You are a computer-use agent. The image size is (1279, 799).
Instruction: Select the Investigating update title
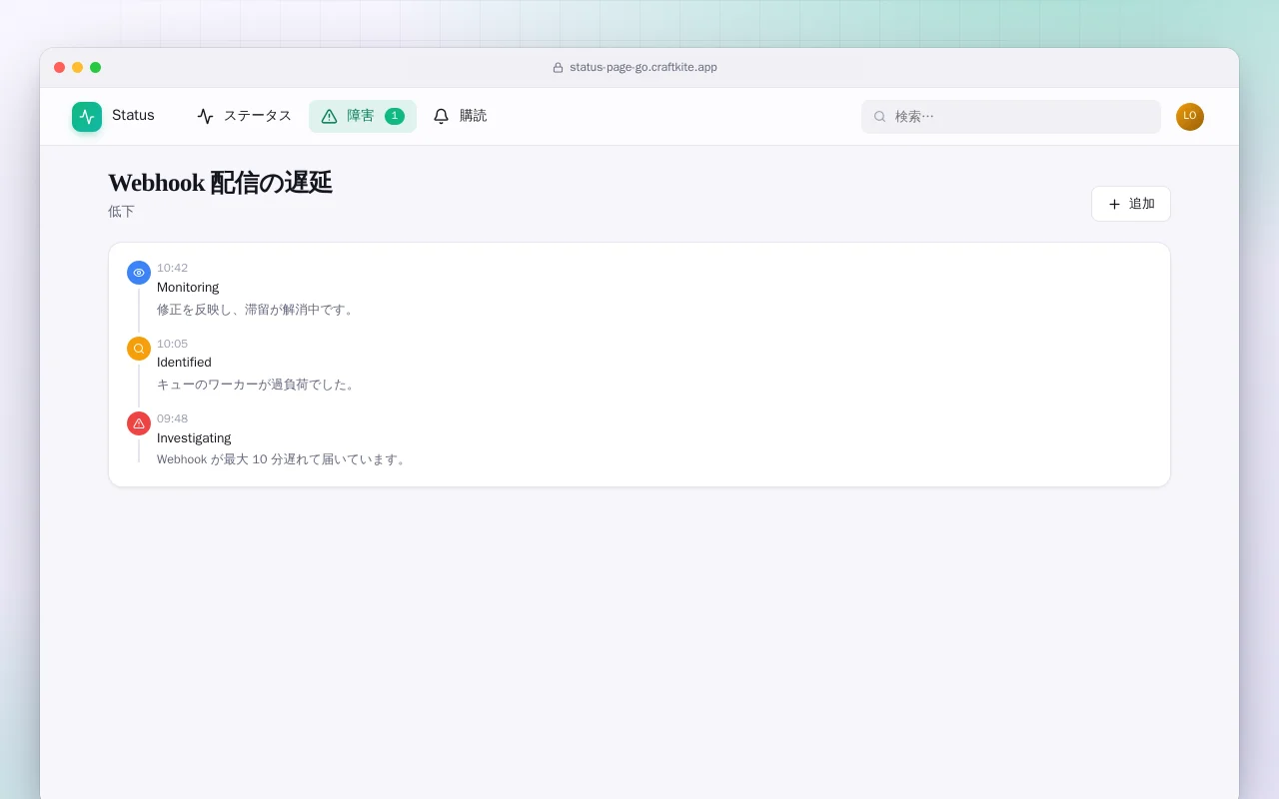pos(194,438)
